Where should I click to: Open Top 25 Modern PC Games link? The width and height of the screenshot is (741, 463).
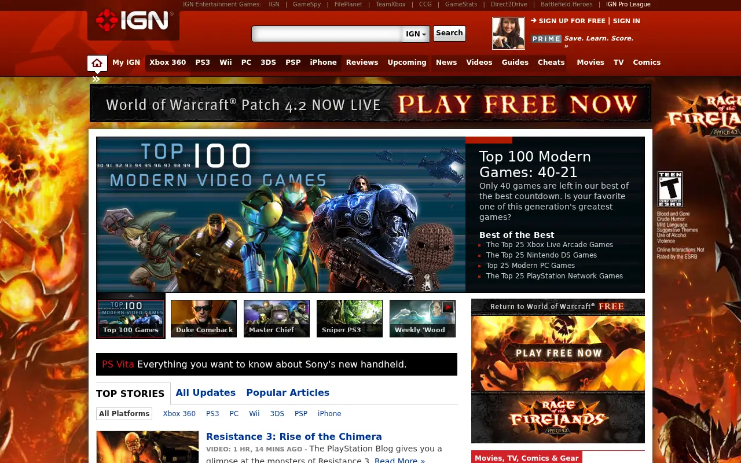(530, 266)
